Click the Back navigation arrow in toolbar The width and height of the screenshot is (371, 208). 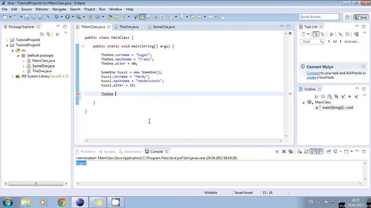click(x=199, y=17)
